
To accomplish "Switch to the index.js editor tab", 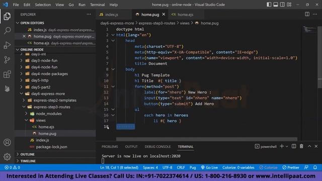I will coord(112,15).
